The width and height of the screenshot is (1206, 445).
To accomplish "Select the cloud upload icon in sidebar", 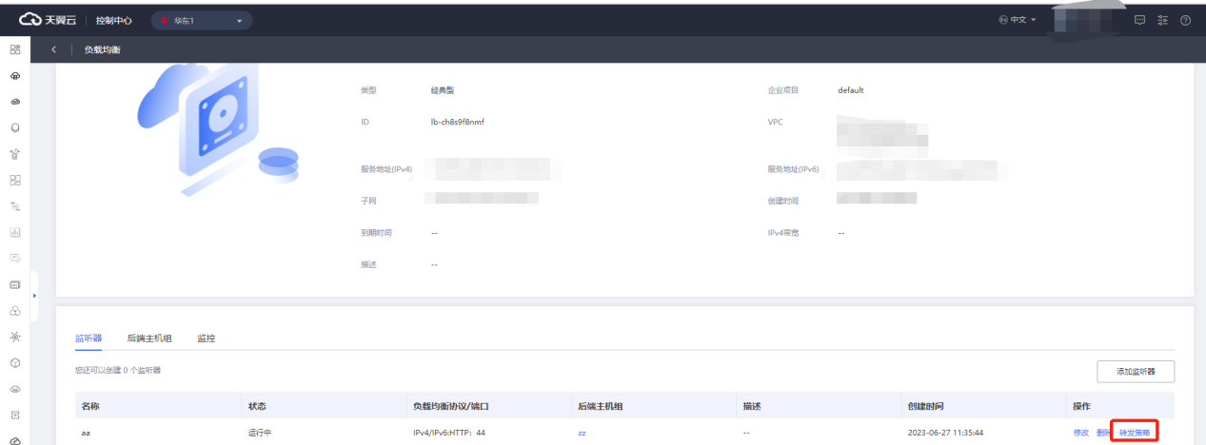I will point(15,75).
